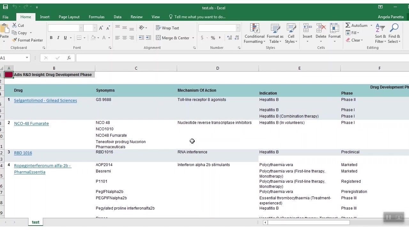Image resolution: width=409 pixels, height=230 pixels.
Task: Click the Copy icon
Action: (x=14, y=33)
